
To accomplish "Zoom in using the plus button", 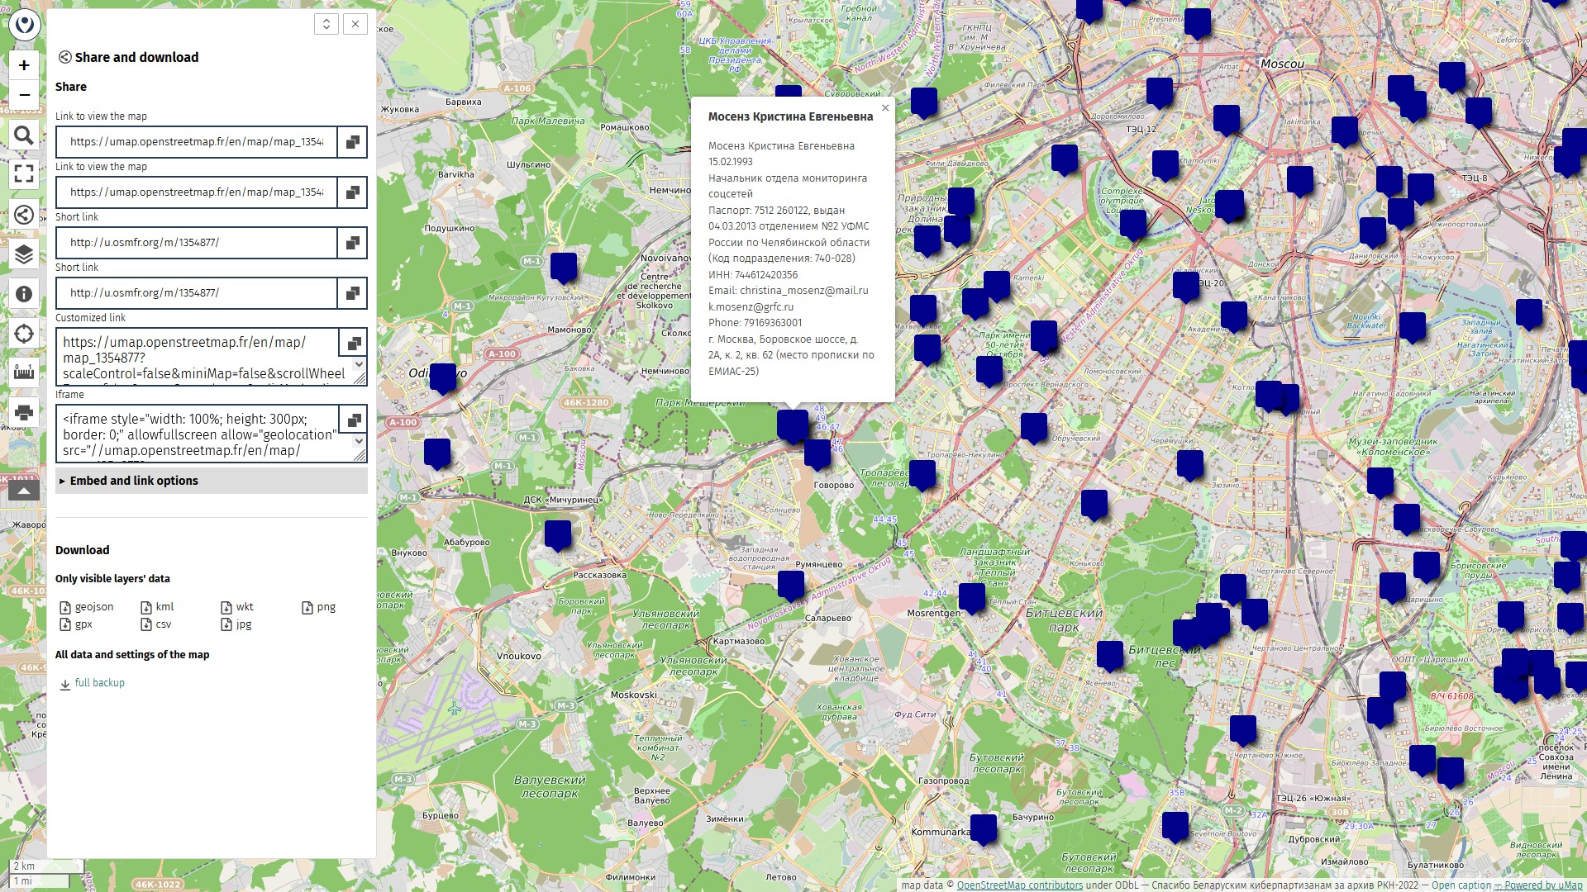I will coord(24,65).
